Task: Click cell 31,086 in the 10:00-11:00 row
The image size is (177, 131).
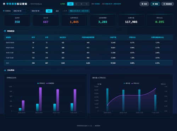Action: (x=113, y=53)
